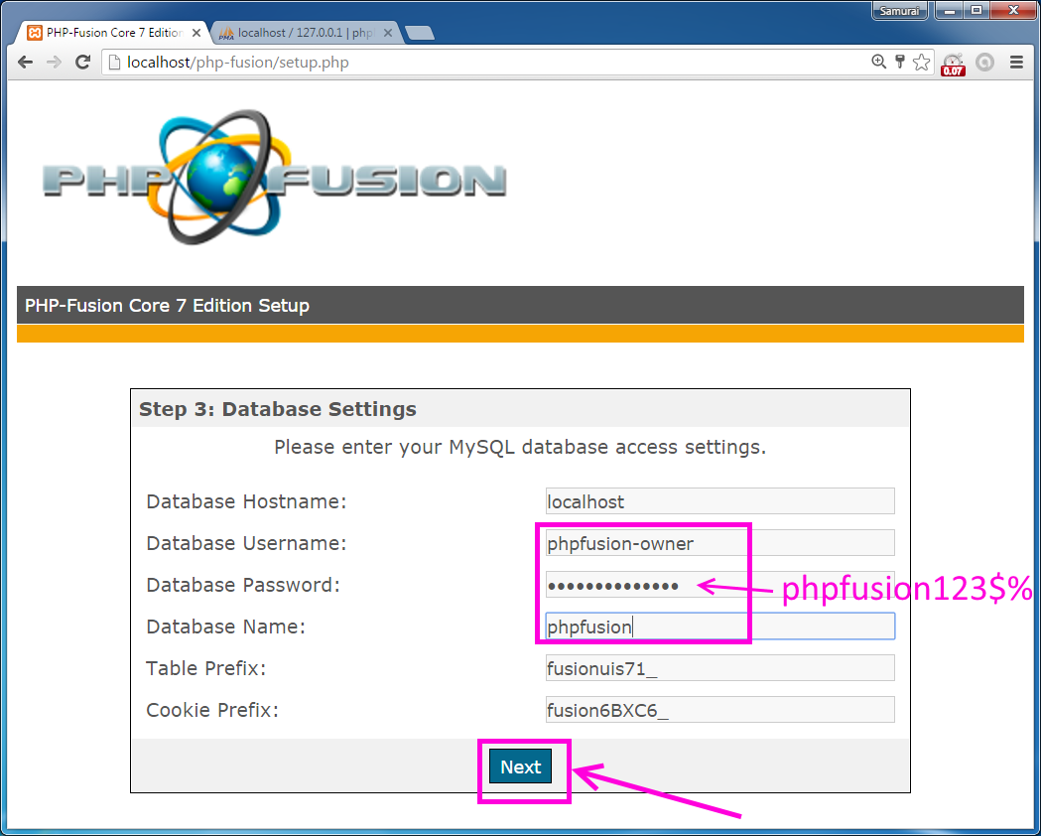Reload the page with the refresh icon

83,63
